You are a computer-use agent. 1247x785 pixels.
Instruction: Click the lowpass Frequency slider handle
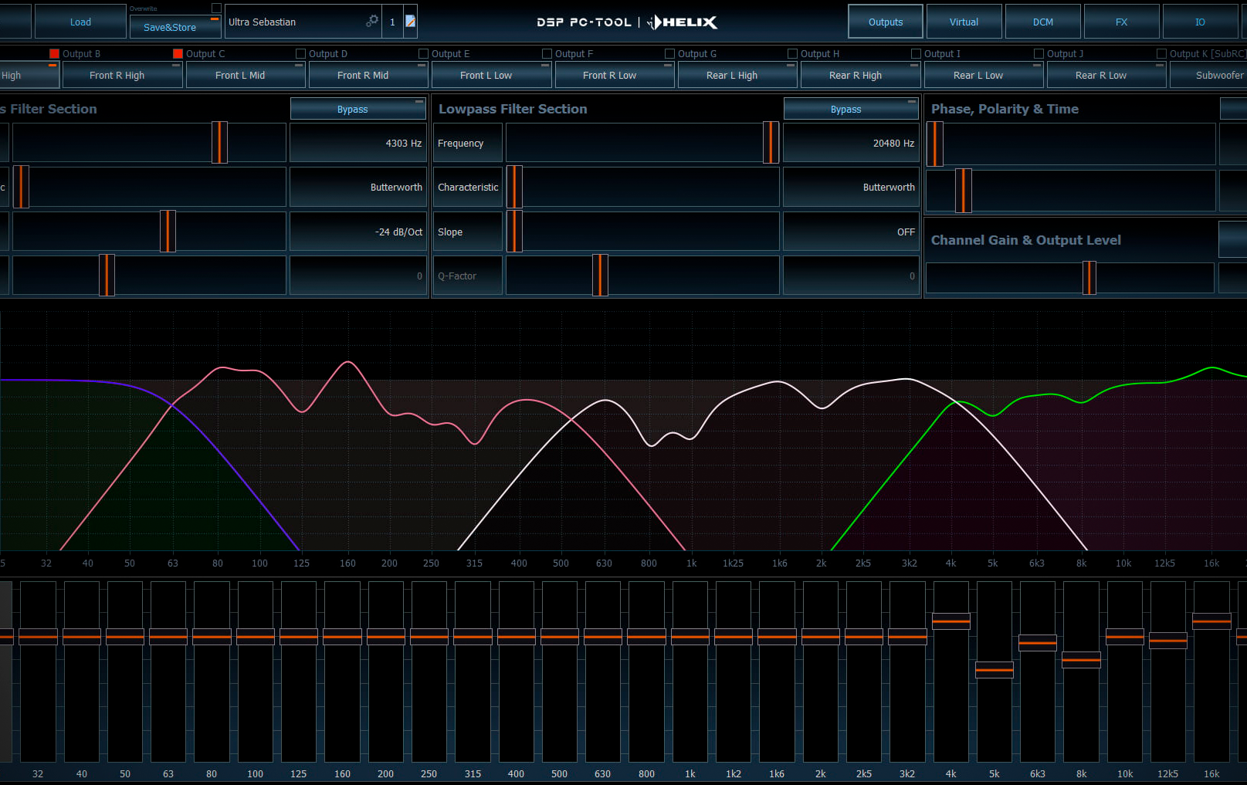(771, 143)
